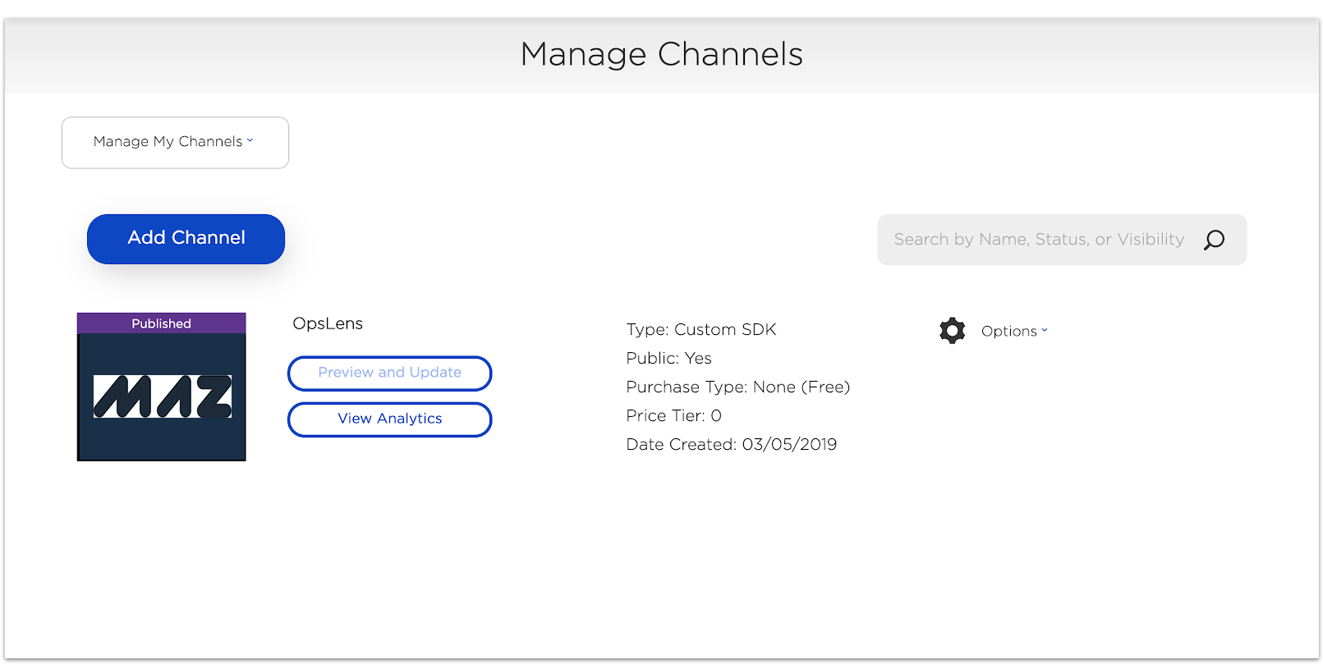The image size is (1323, 664).
Task: Click the Price Tier: 0 line
Action: coord(673,416)
